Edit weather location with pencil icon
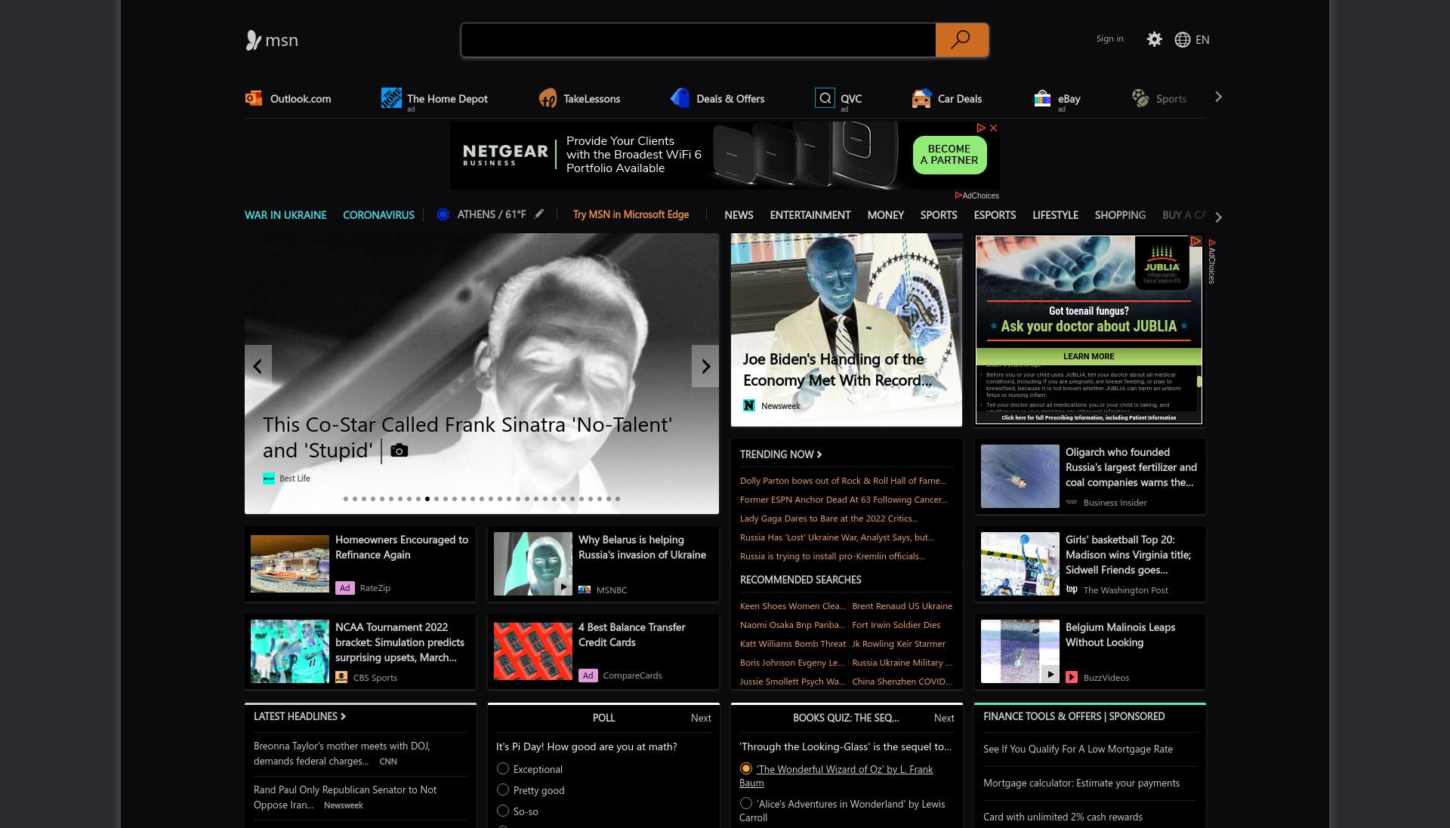 click(538, 214)
